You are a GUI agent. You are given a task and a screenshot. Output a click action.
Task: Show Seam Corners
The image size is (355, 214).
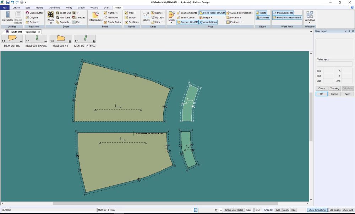tap(186, 17)
